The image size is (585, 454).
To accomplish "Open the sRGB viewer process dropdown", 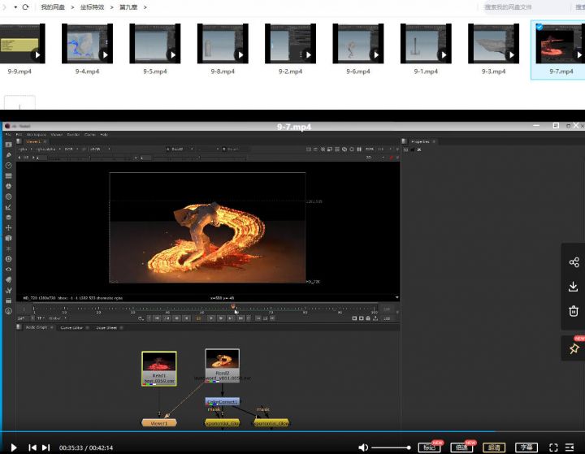I will 99,149.
